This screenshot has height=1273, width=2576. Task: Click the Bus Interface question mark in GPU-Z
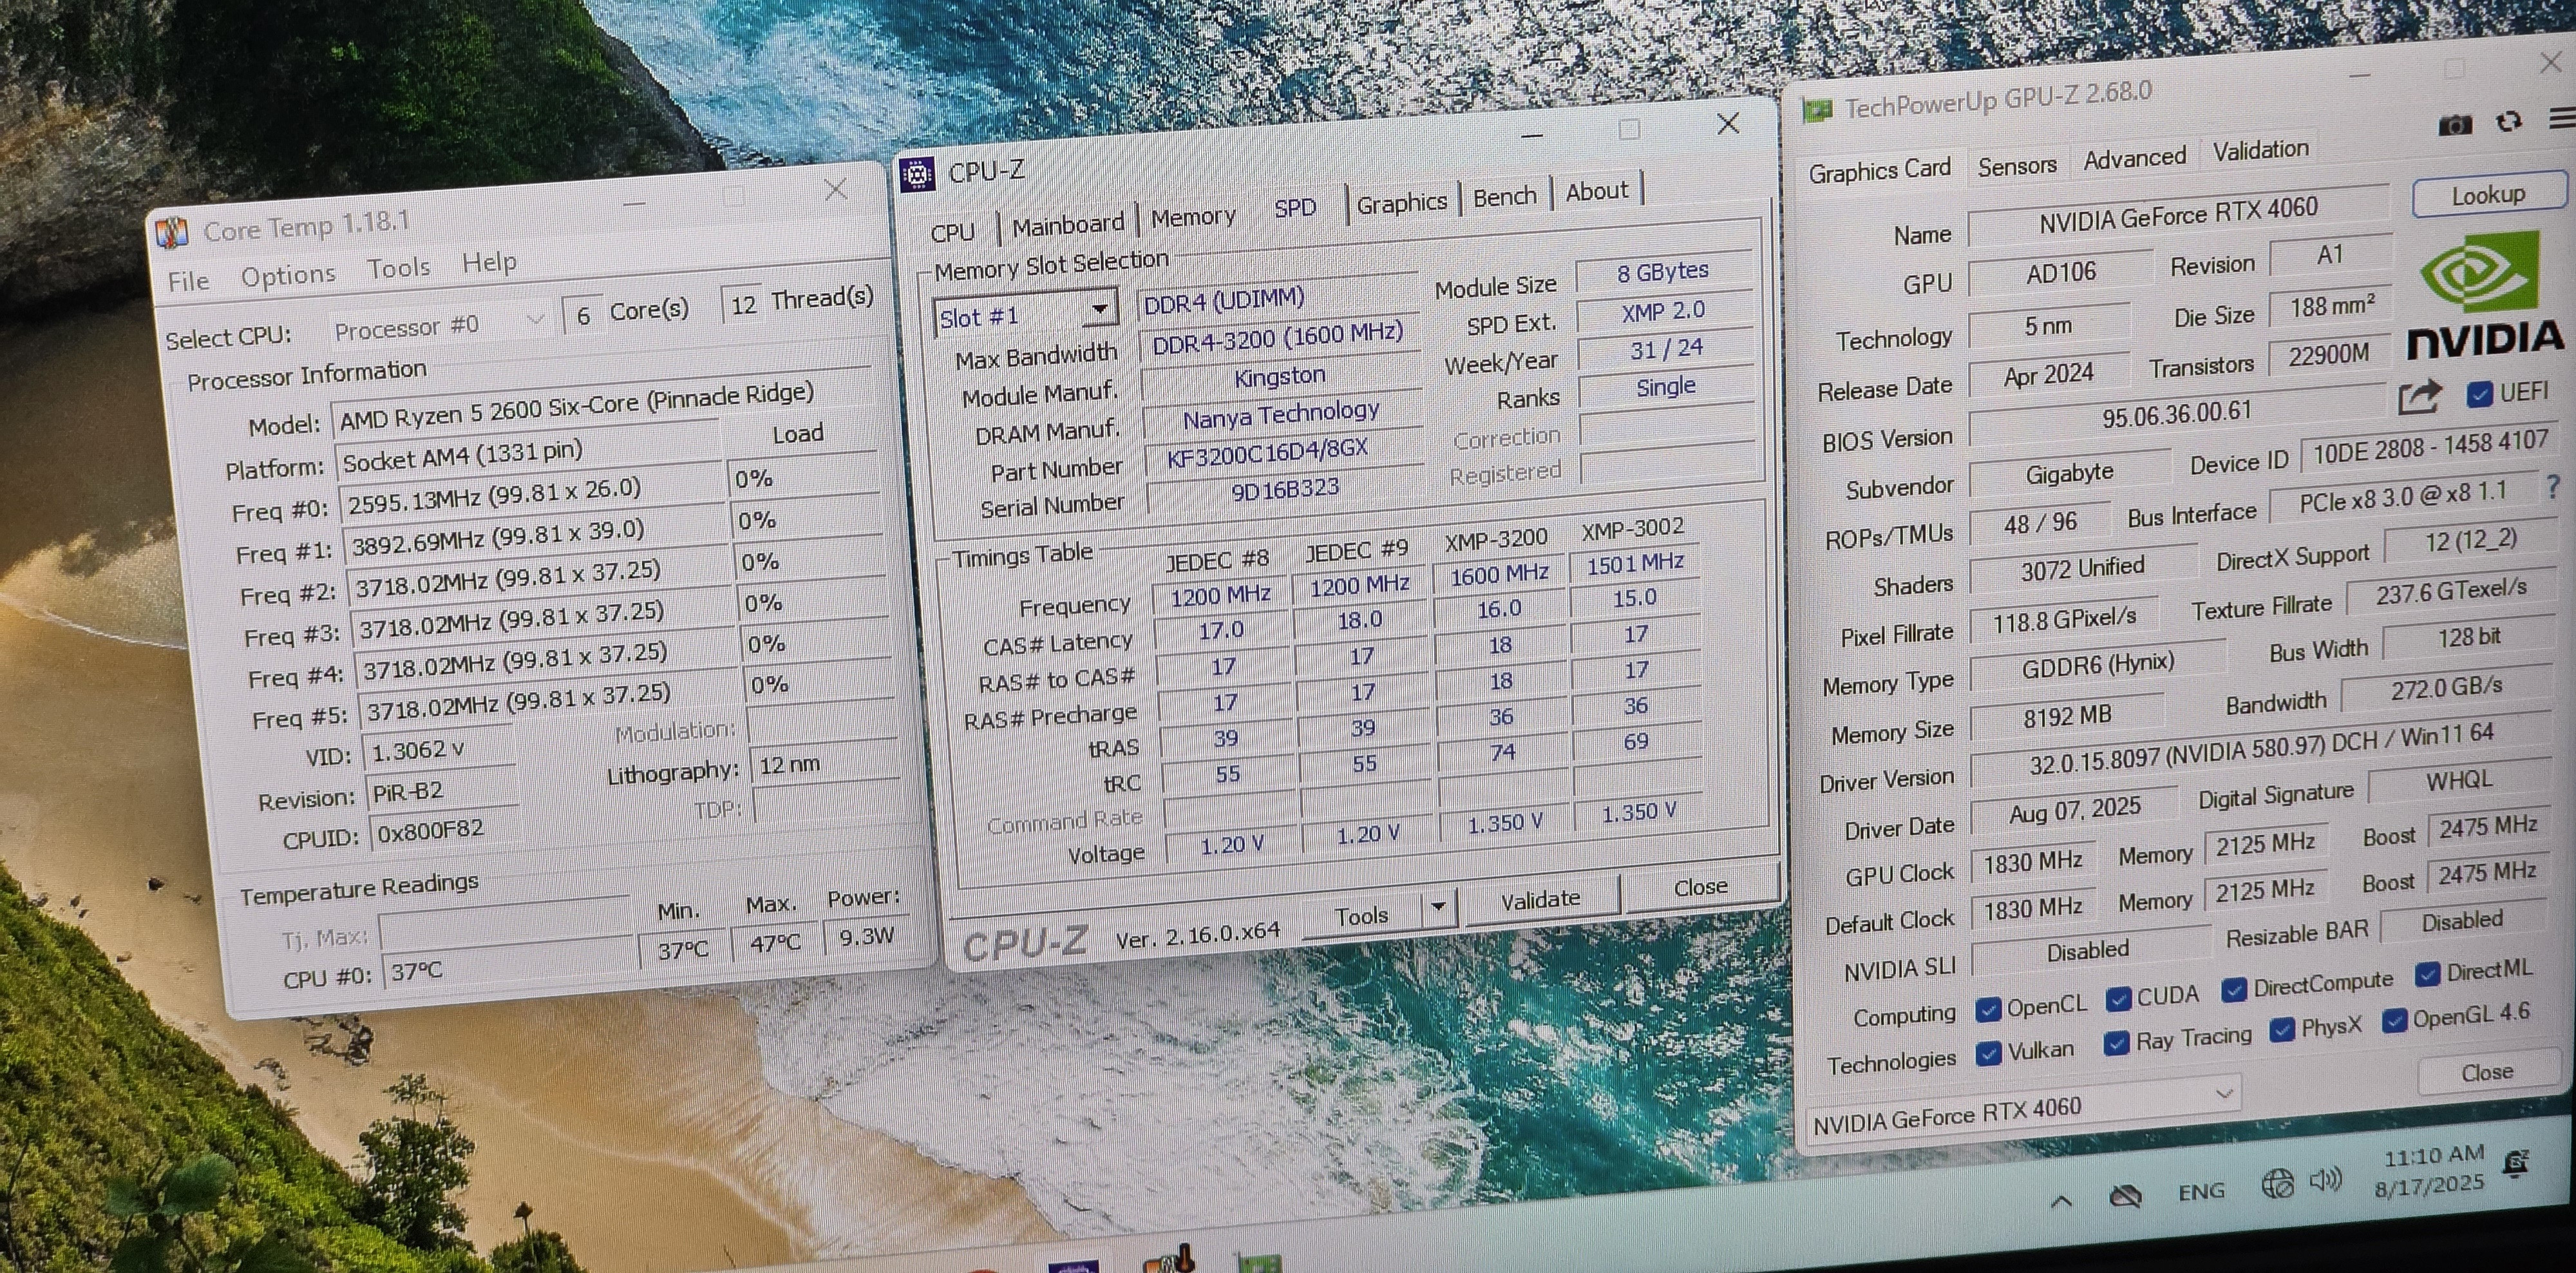point(2552,488)
